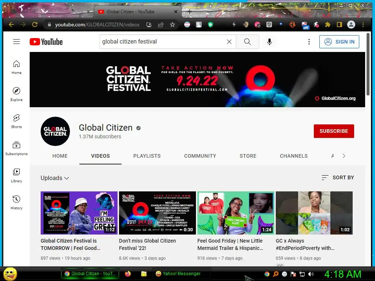Click the install/download icon in address bar
Viewport: 375px width, 281px height.
point(149,25)
